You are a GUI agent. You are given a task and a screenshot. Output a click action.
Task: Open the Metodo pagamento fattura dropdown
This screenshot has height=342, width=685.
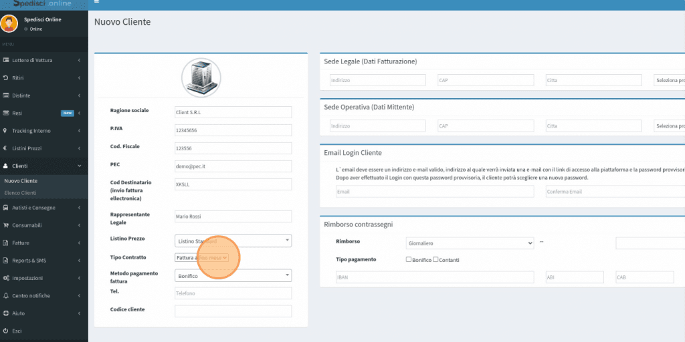(x=233, y=276)
